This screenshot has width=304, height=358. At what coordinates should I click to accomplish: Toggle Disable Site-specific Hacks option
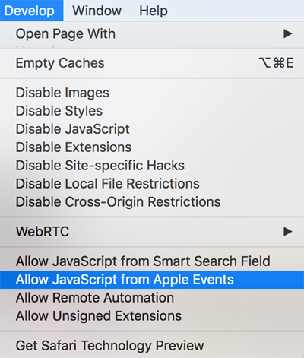click(152, 166)
